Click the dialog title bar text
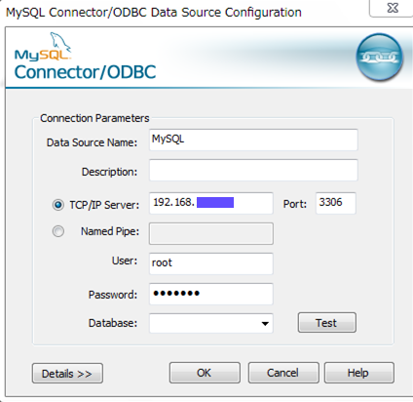The image size is (413, 402). point(154,13)
